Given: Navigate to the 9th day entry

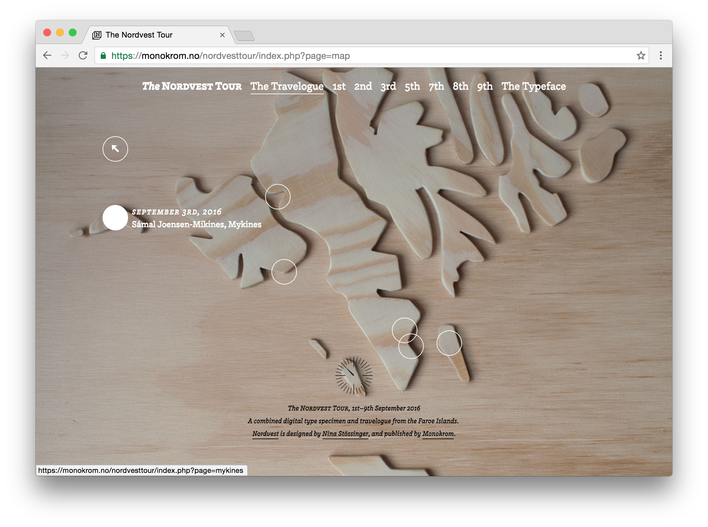Looking at the screenshot, I should [x=484, y=87].
